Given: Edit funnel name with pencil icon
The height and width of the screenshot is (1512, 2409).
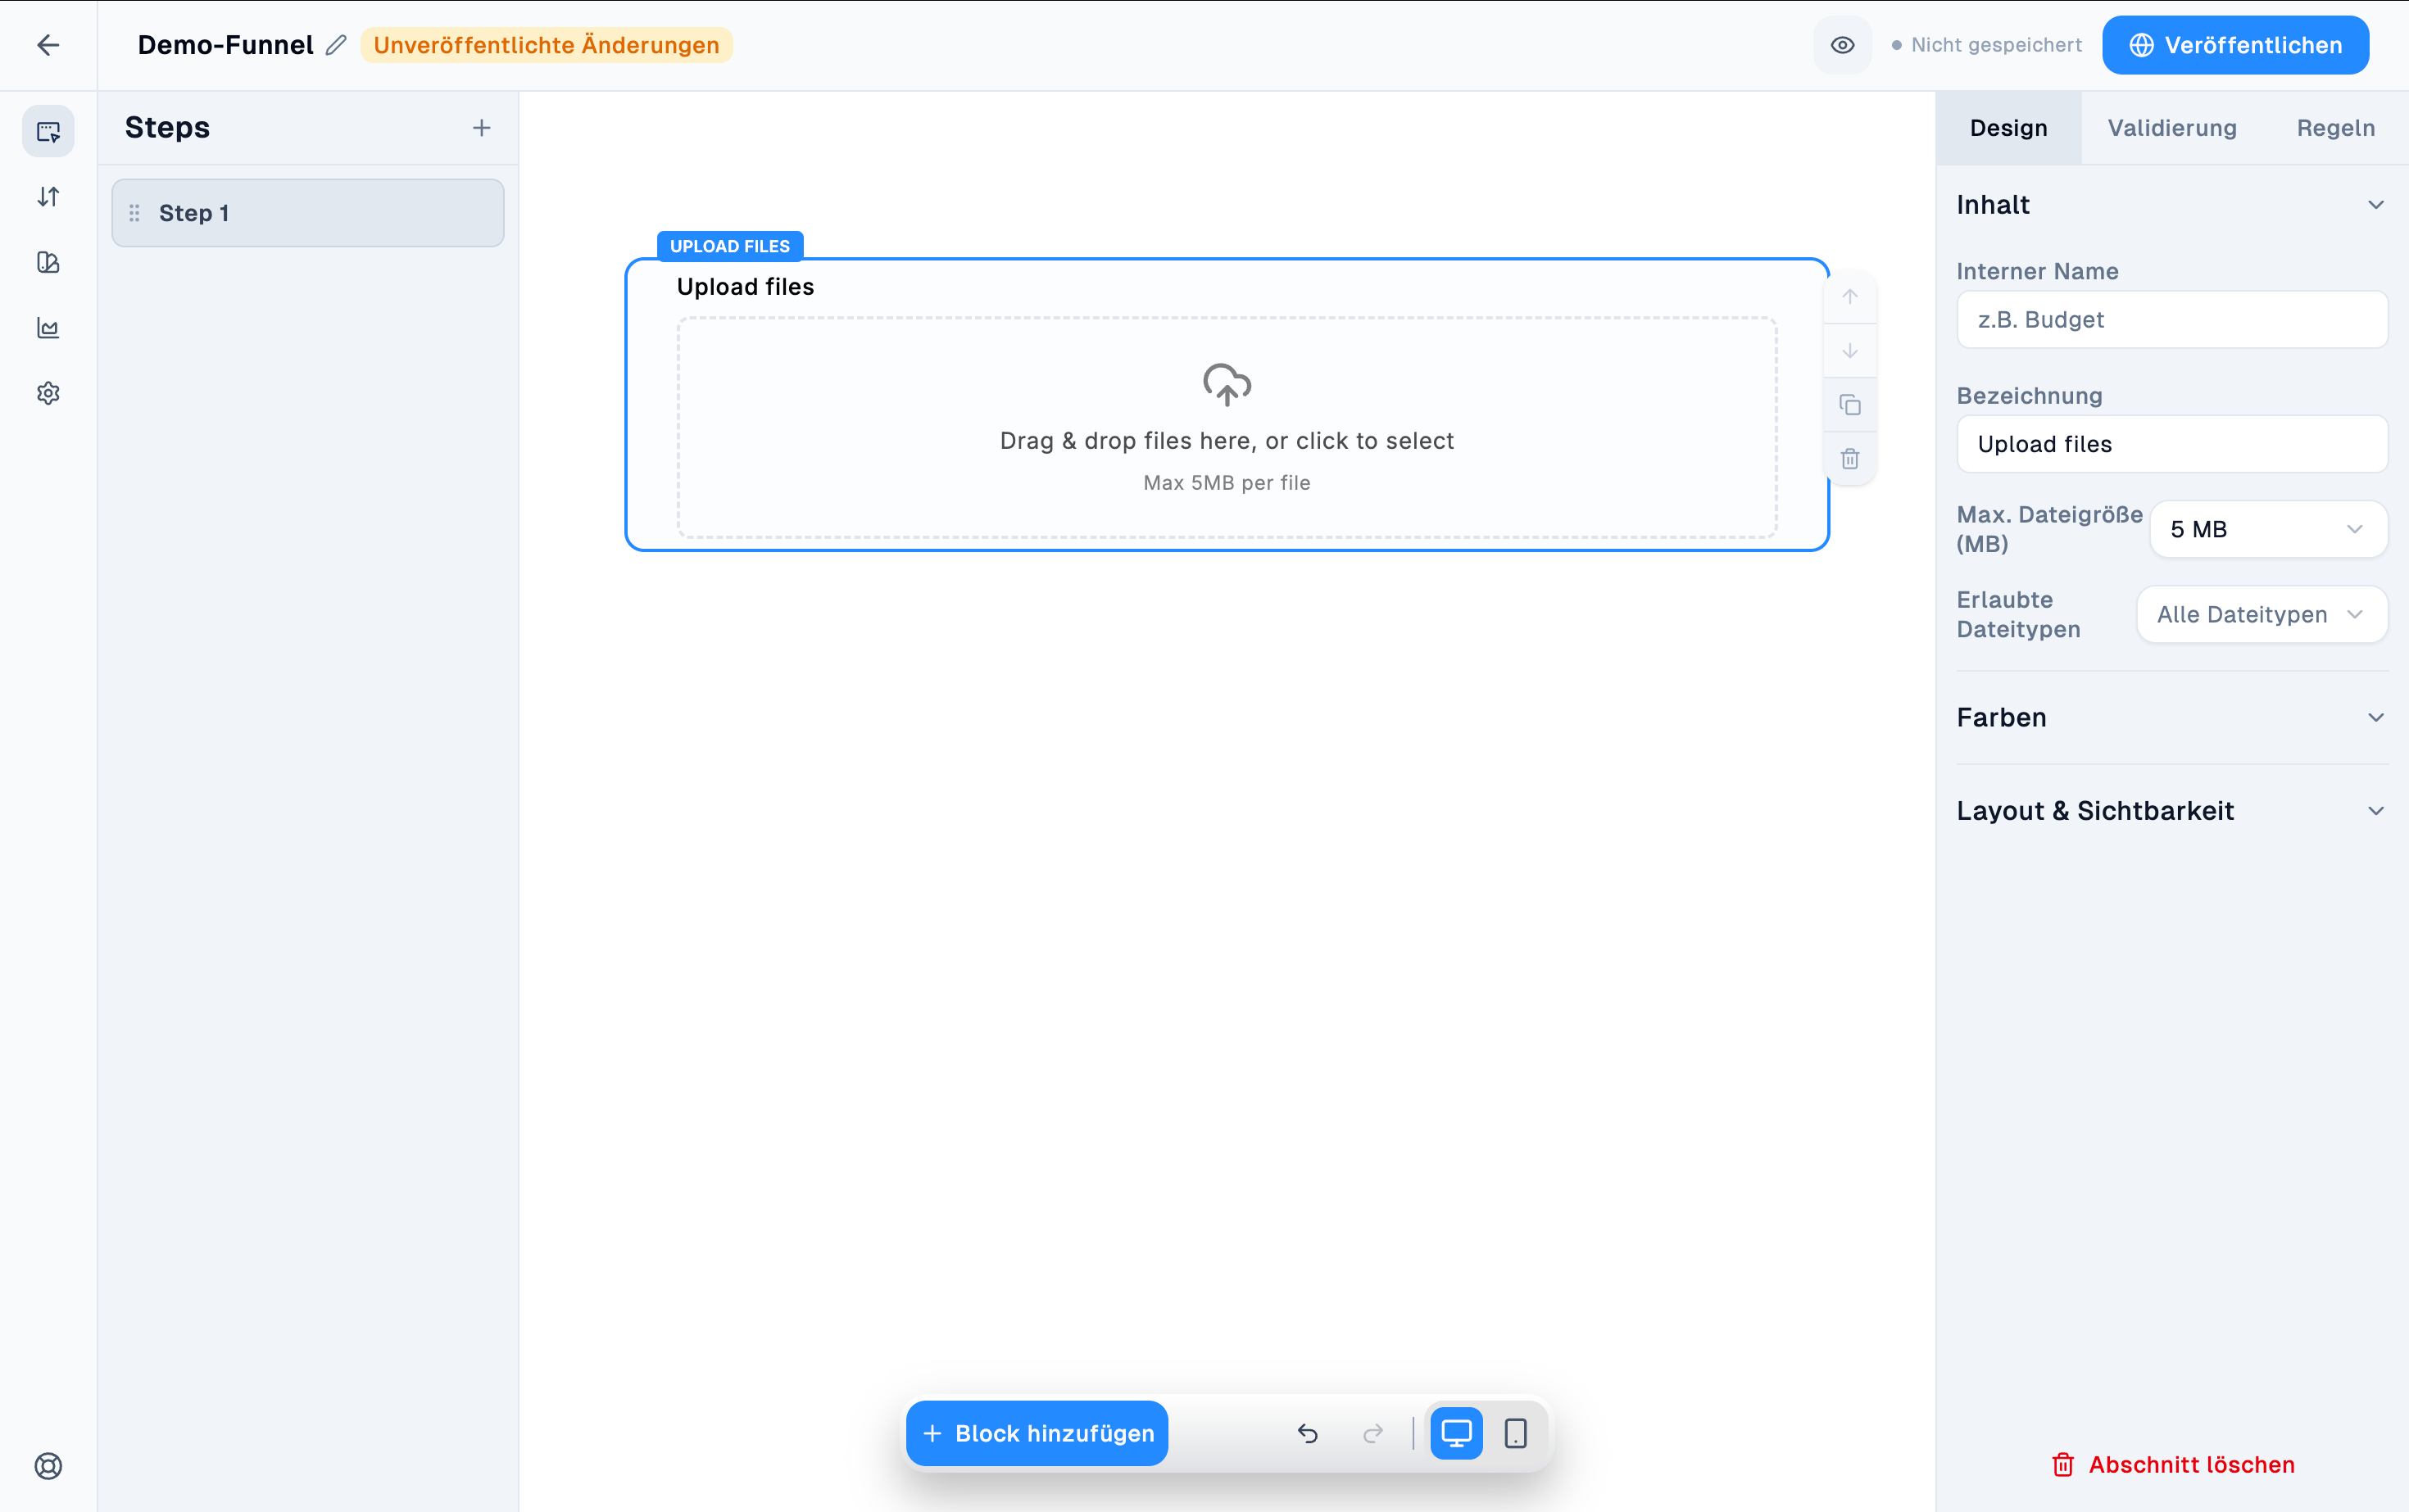Looking at the screenshot, I should click(336, 45).
